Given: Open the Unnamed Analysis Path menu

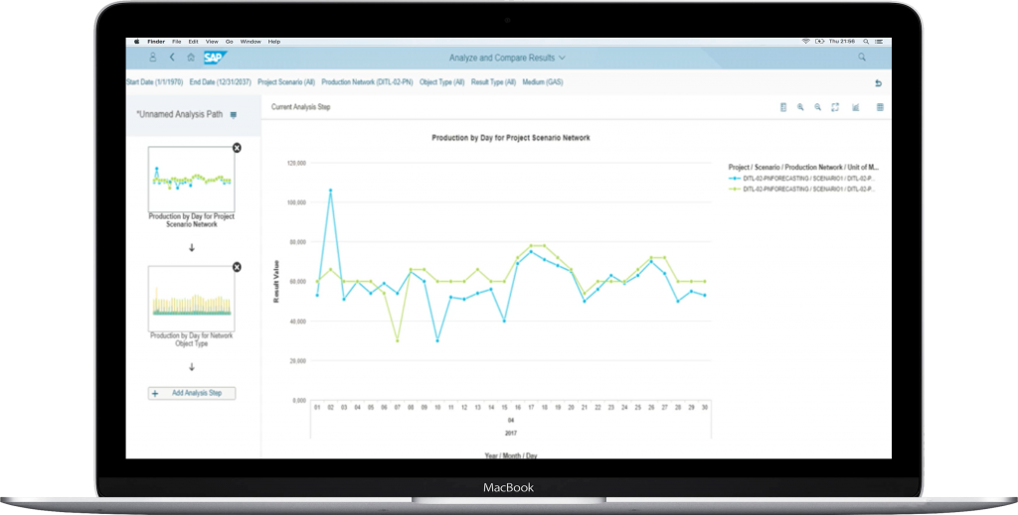Looking at the screenshot, I should click(233, 115).
